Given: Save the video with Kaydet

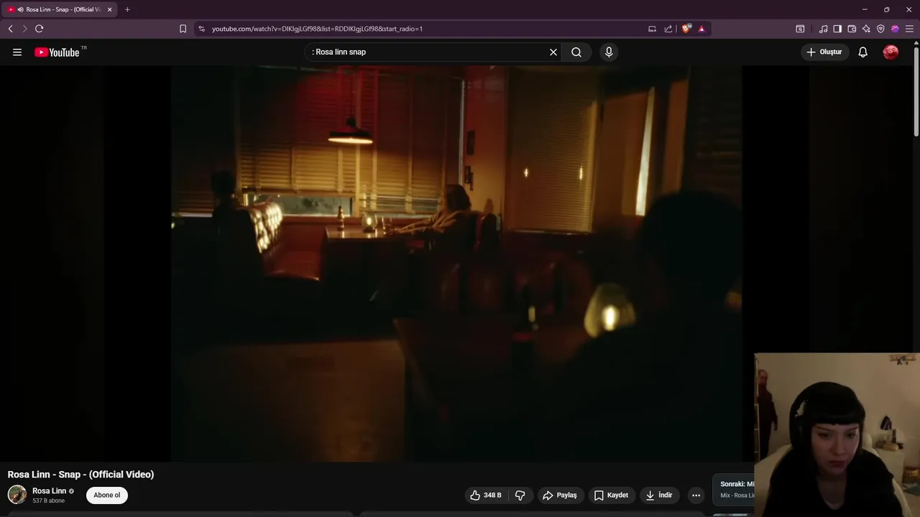Looking at the screenshot, I should (611, 495).
